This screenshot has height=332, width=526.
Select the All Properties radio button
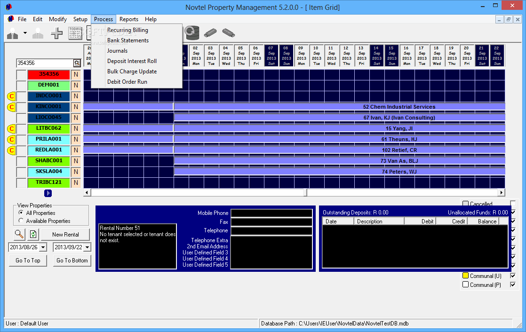tap(21, 213)
